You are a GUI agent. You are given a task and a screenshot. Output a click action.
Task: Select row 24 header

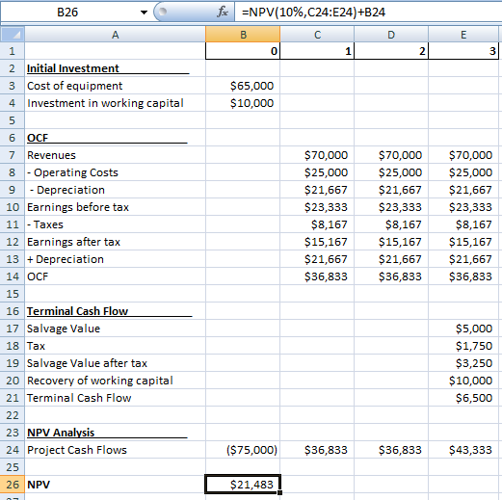(13, 450)
